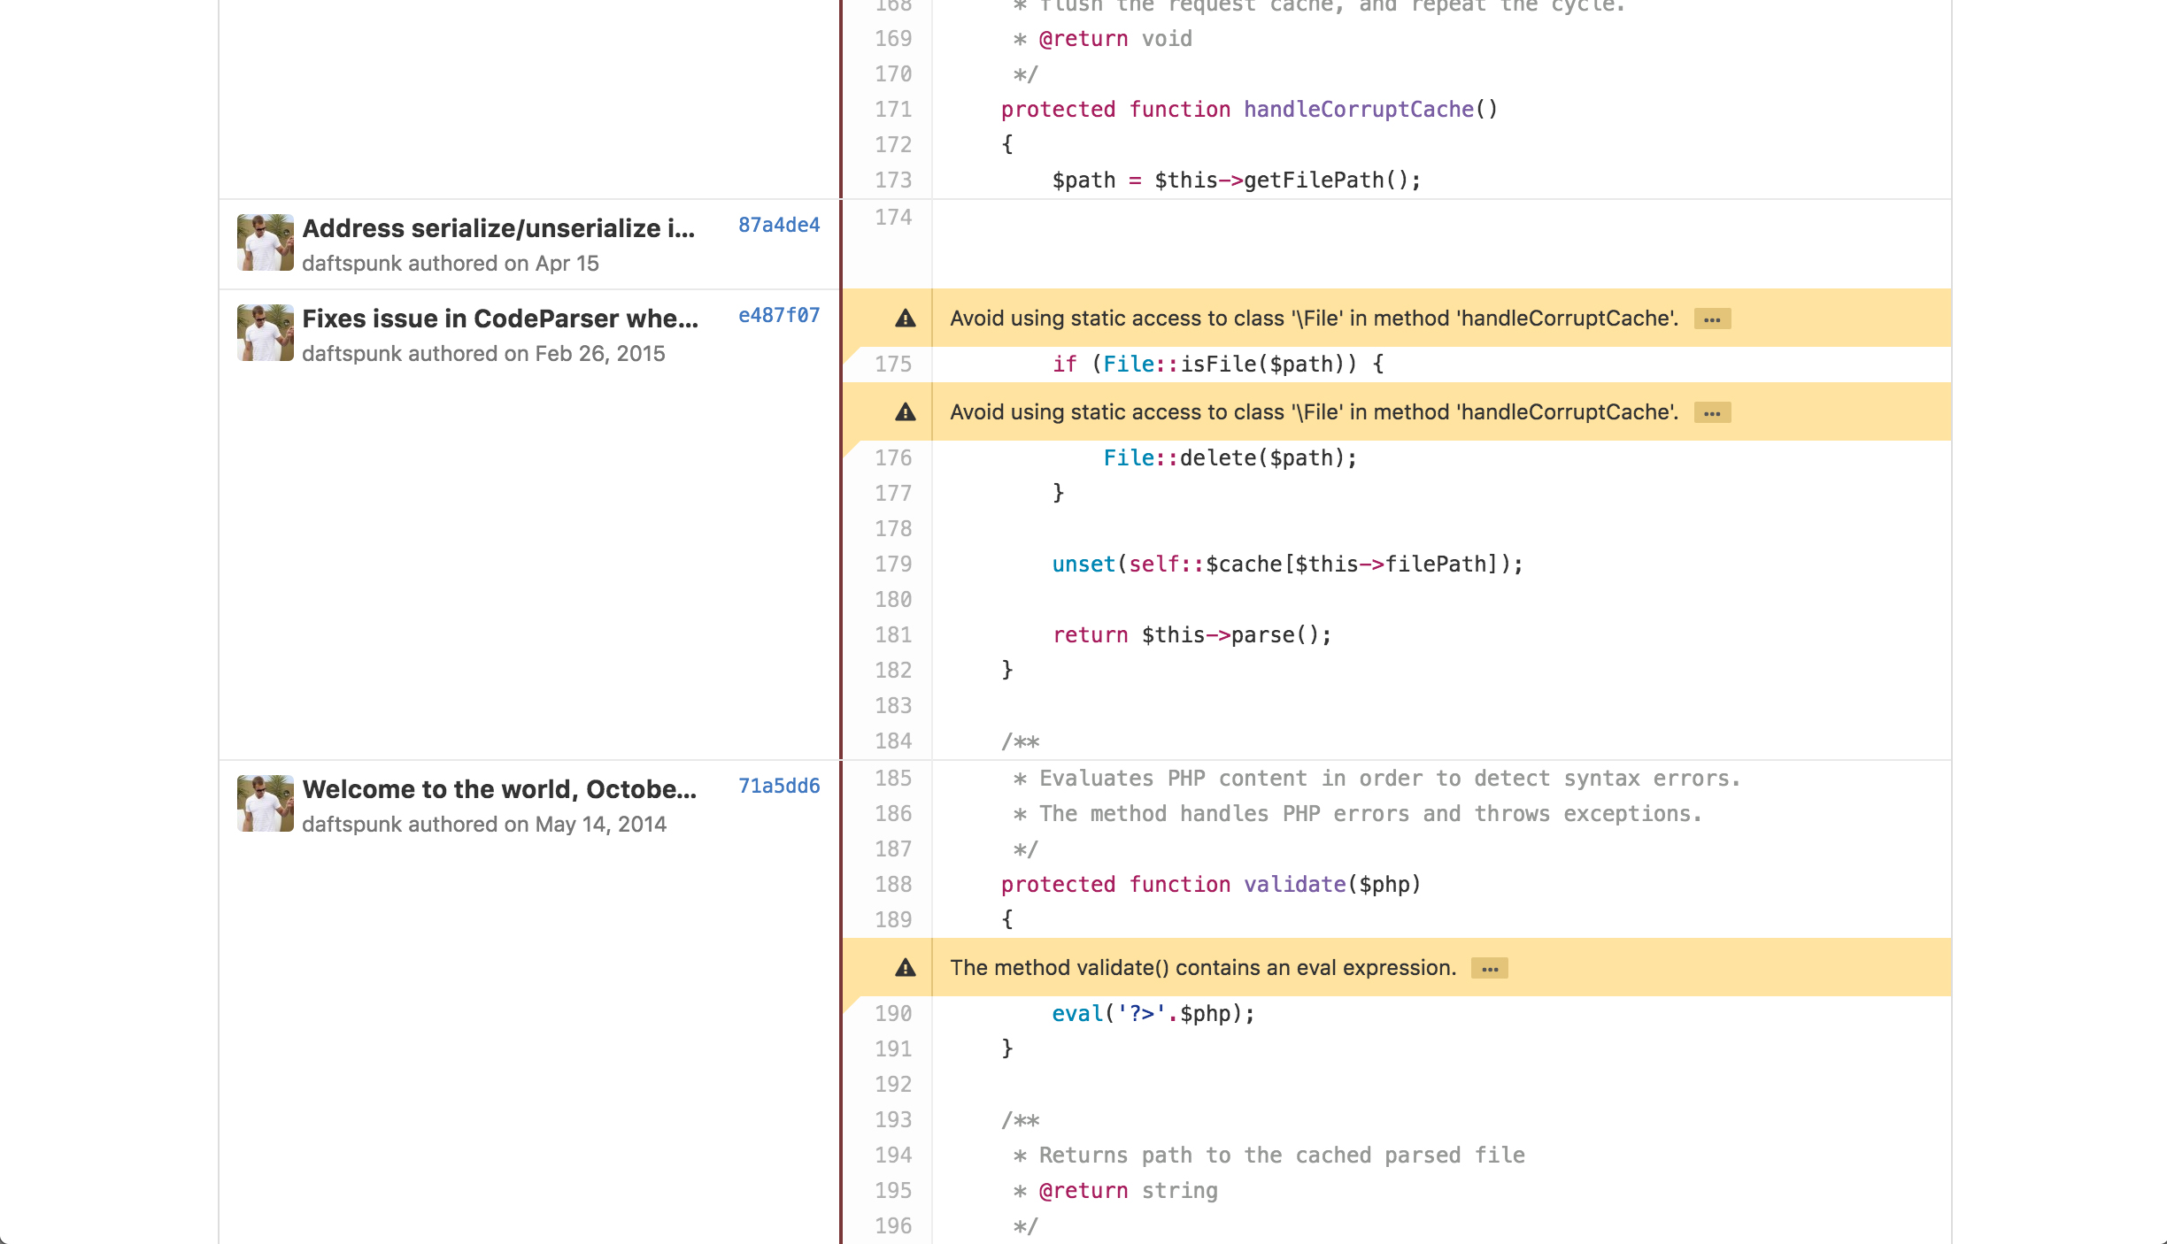The width and height of the screenshot is (2167, 1244).
Task: Open 'Welcome to the world, Octobe...' commit
Action: [499, 789]
